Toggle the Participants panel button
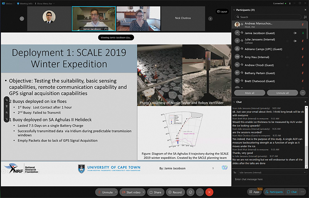The image size is (309, 198). [x=274, y=192]
